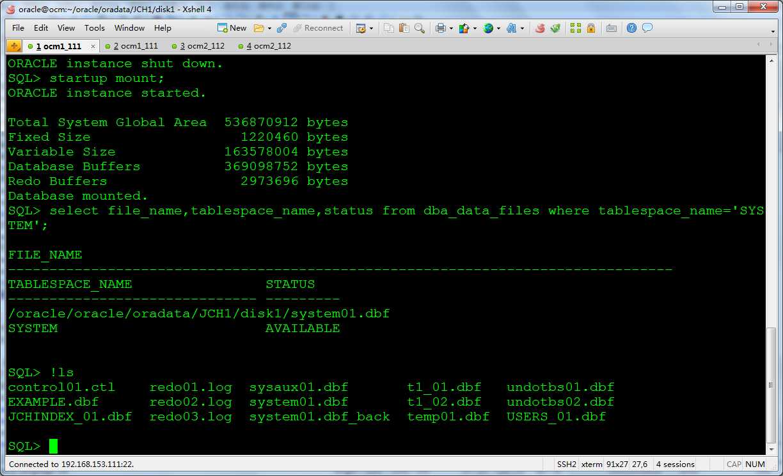Image resolution: width=783 pixels, height=476 pixels.
Task: Click the Font toolbar icon
Action: coord(511,28)
